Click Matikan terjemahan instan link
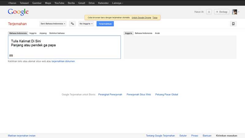This screenshot has height=138, width=245. 21,136
